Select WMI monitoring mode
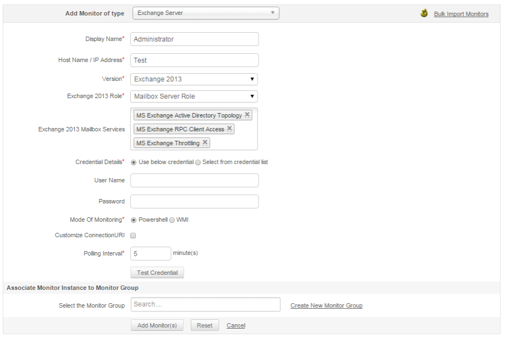The width and height of the screenshot is (506, 337). pos(172,220)
